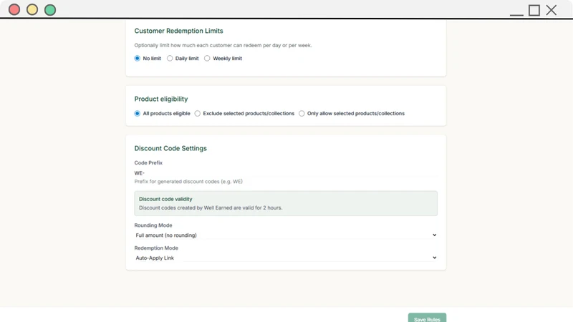The width and height of the screenshot is (573, 322).
Task: Open the Redemption Mode dropdown
Action: click(x=286, y=258)
